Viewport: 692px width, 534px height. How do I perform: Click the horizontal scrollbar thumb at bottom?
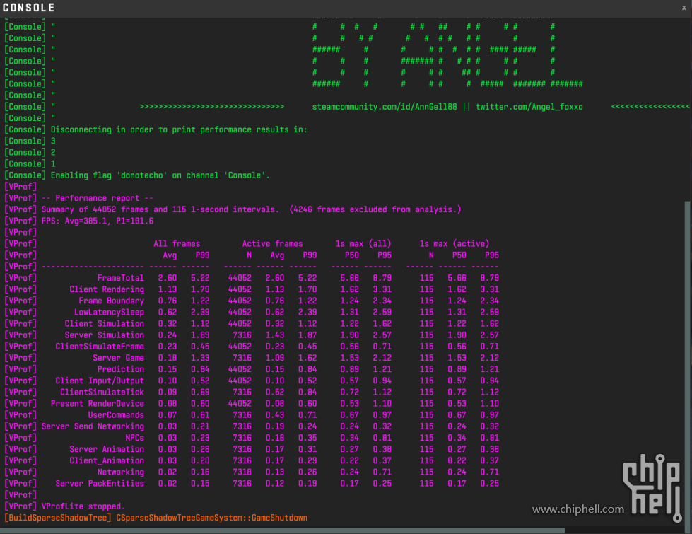coord(283,530)
